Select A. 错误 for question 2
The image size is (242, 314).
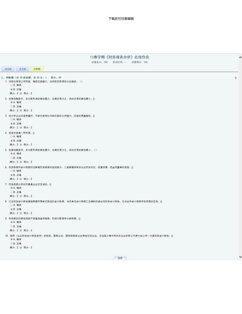[11, 102]
